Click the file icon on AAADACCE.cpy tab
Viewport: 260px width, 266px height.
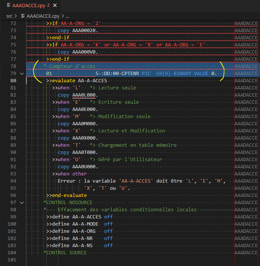(x=9, y=5)
